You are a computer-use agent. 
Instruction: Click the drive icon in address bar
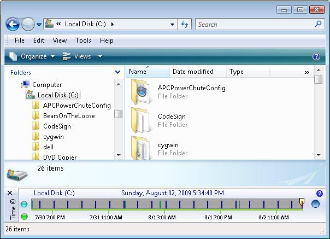click(49, 24)
